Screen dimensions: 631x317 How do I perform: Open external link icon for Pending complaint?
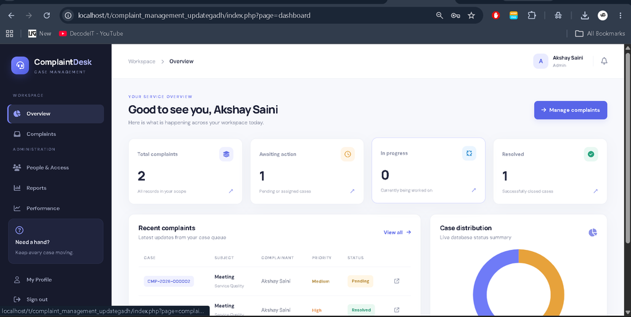(397, 281)
